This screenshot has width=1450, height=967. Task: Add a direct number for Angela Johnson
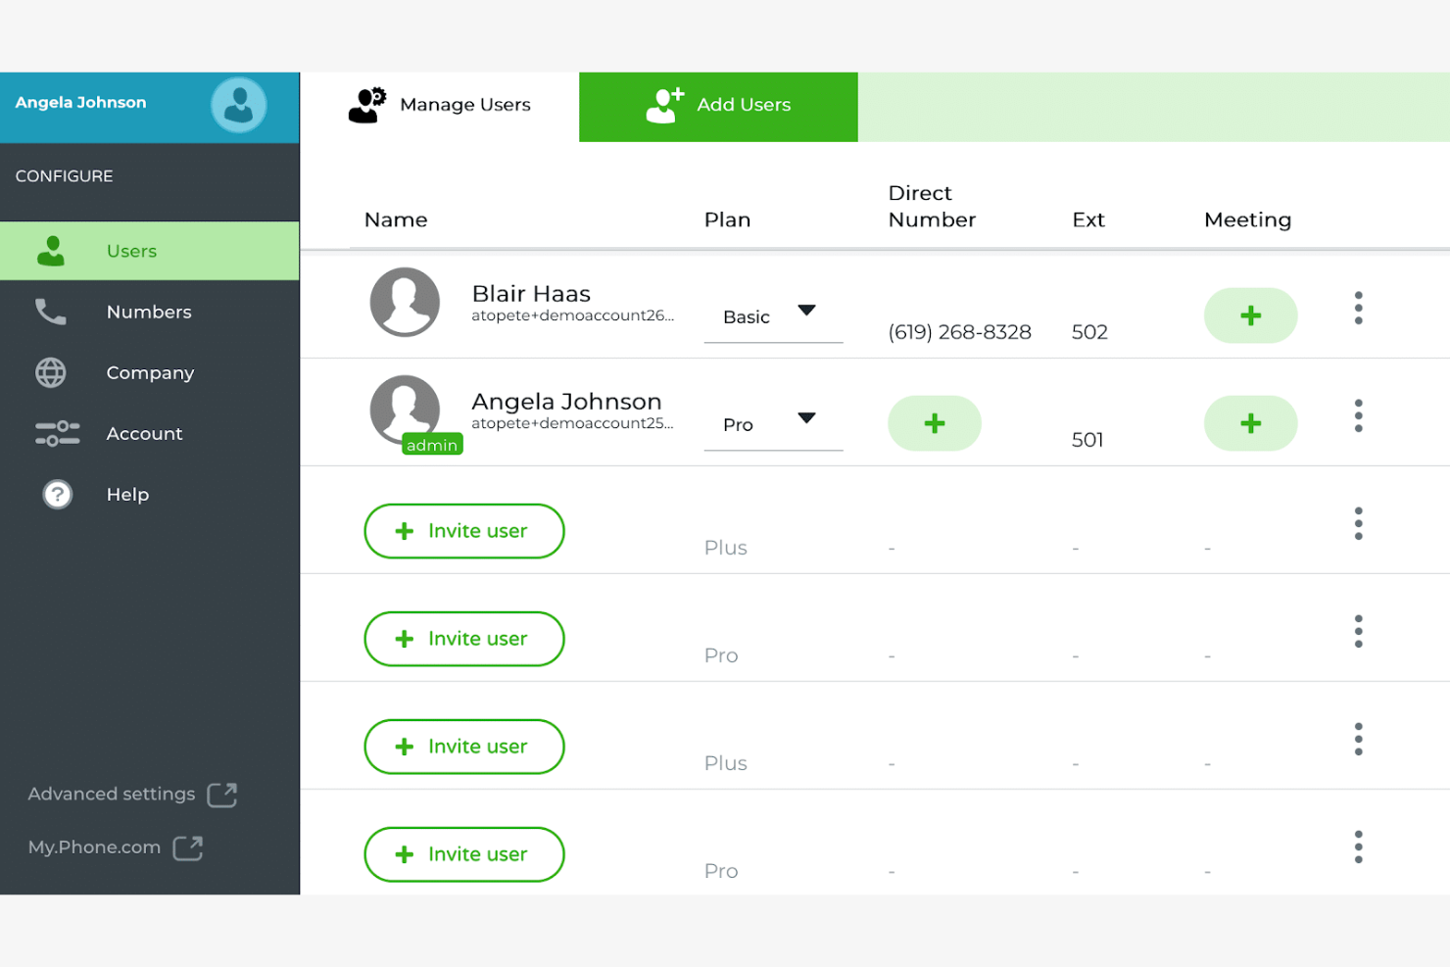point(934,423)
